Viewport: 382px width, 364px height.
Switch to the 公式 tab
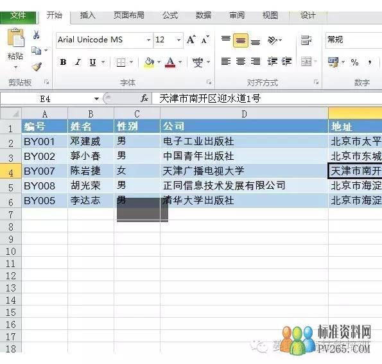[x=170, y=15]
